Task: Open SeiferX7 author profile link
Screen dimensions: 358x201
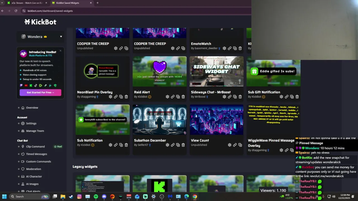Action: pos(142,145)
